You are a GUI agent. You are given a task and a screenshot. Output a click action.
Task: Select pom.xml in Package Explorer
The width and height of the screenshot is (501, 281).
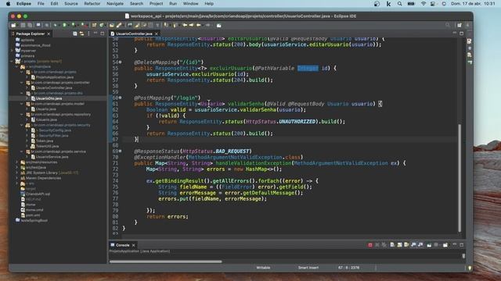pyautogui.click(x=33, y=215)
